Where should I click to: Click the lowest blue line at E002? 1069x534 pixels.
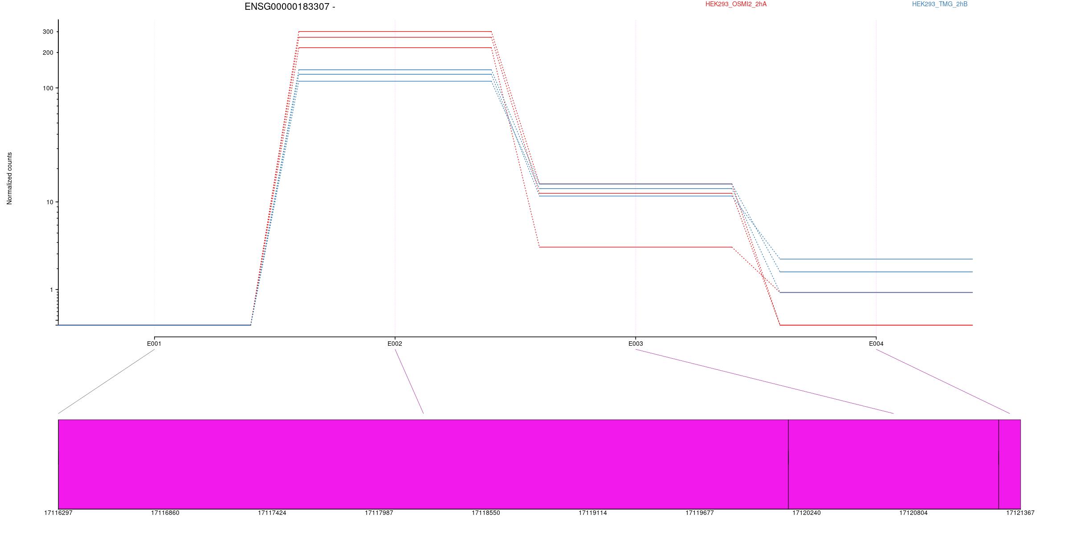coord(395,81)
